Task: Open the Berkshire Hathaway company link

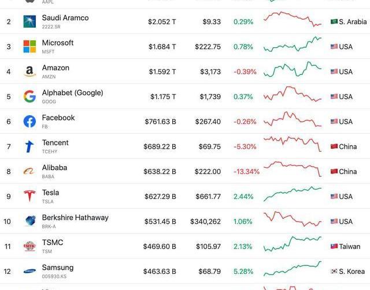Action: pyautogui.click(x=75, y=217)
